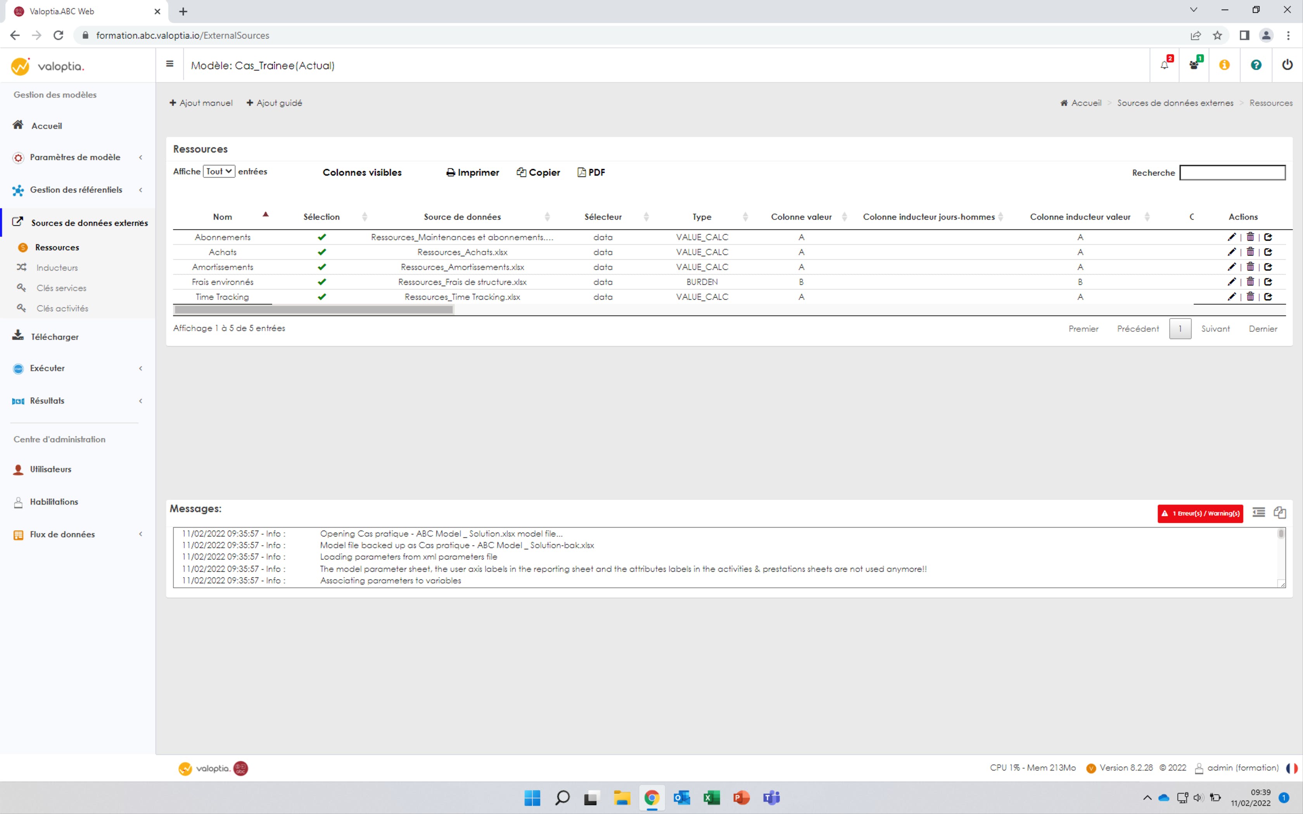Open Colonnes visibles options
Screen dimensions: 1303x814
(x=362, y=172)
